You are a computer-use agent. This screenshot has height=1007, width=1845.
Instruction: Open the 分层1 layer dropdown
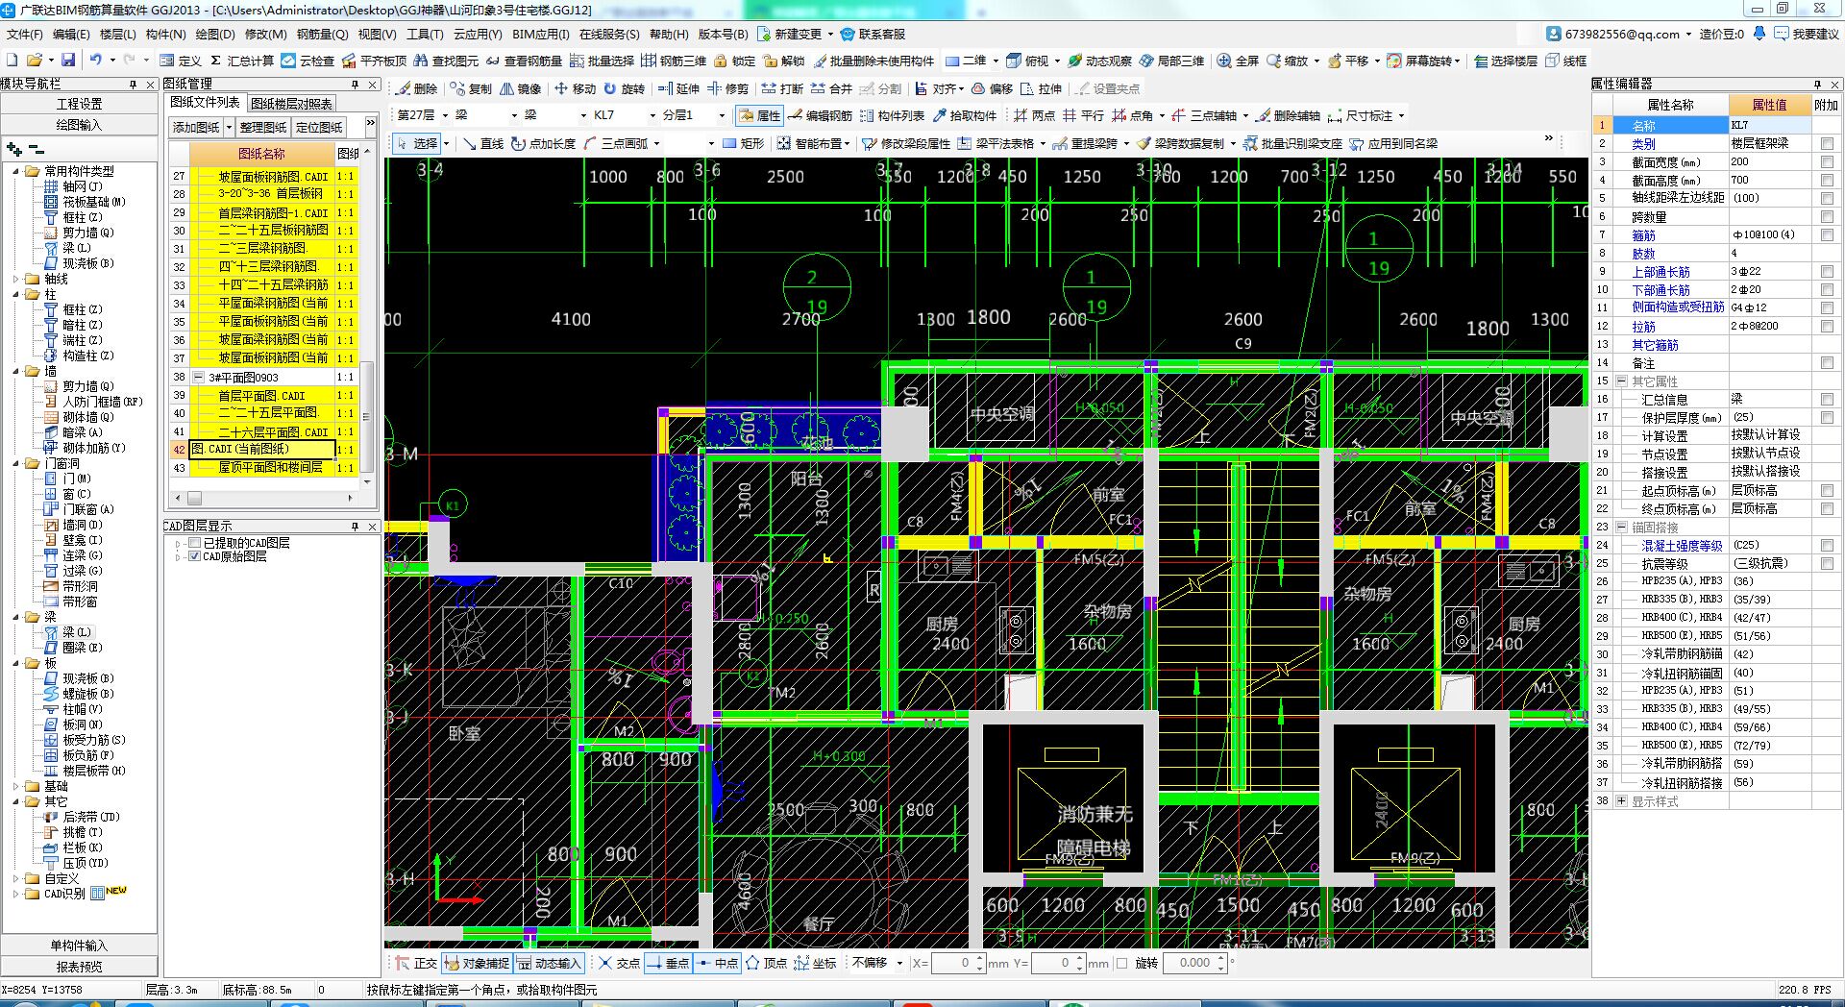click(x=722, y=115)
